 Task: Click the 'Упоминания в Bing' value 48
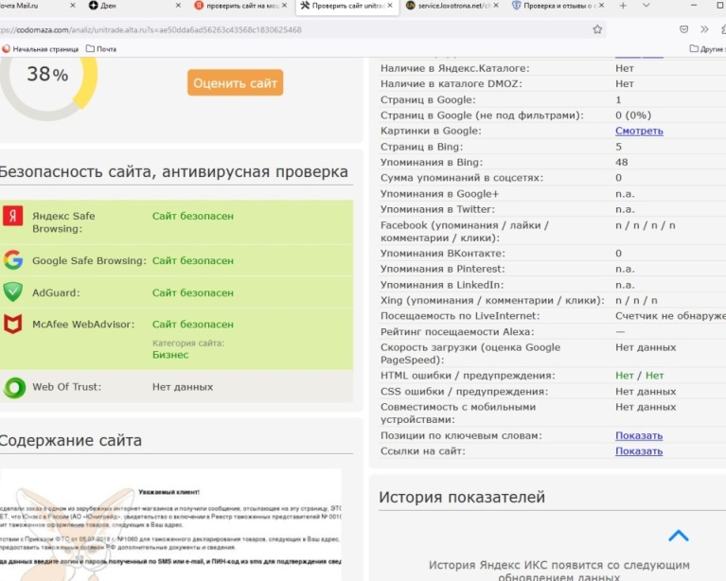621,163
